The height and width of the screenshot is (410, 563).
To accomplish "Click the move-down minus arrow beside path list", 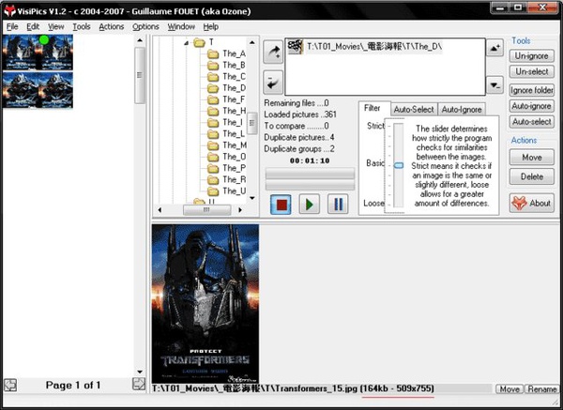I will click(495, 85).
